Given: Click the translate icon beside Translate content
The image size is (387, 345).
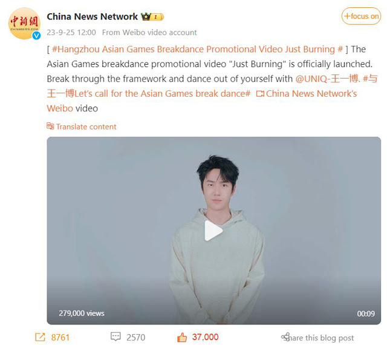Looking at the screenshot, I should coord(50,126).
